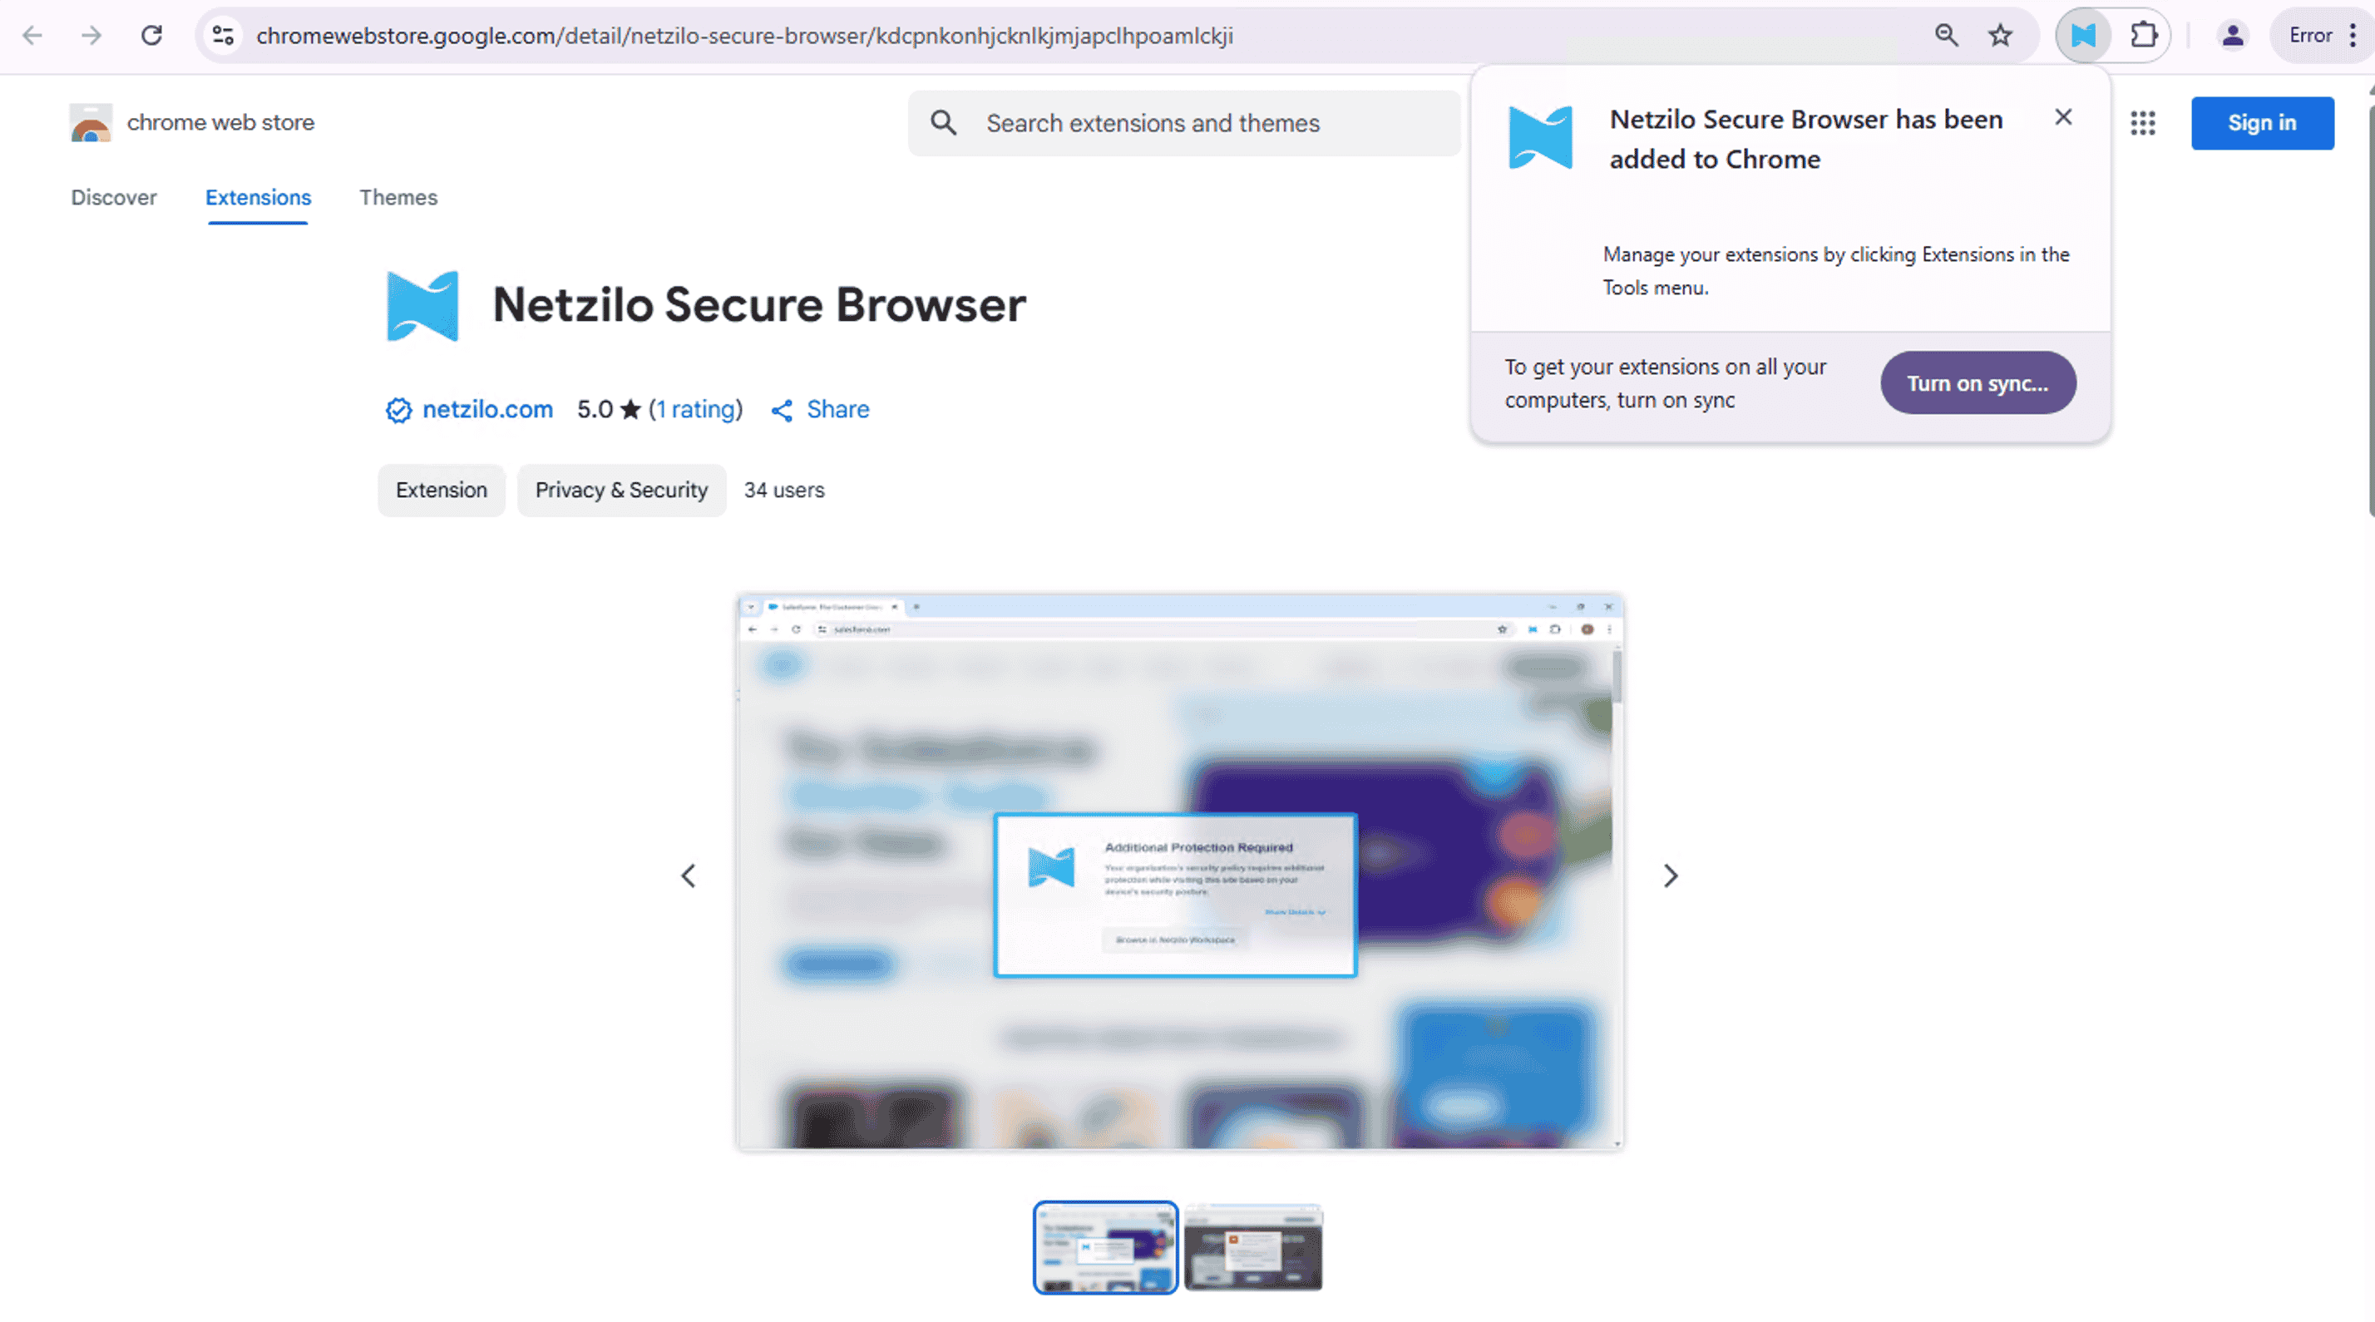Click the Netzilo logo beside the extension title
2375x1322 pixels.
pos(422,305)
